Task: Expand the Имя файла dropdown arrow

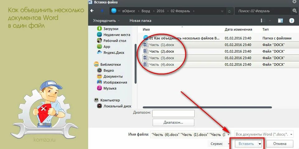Action: pos(229,134)
